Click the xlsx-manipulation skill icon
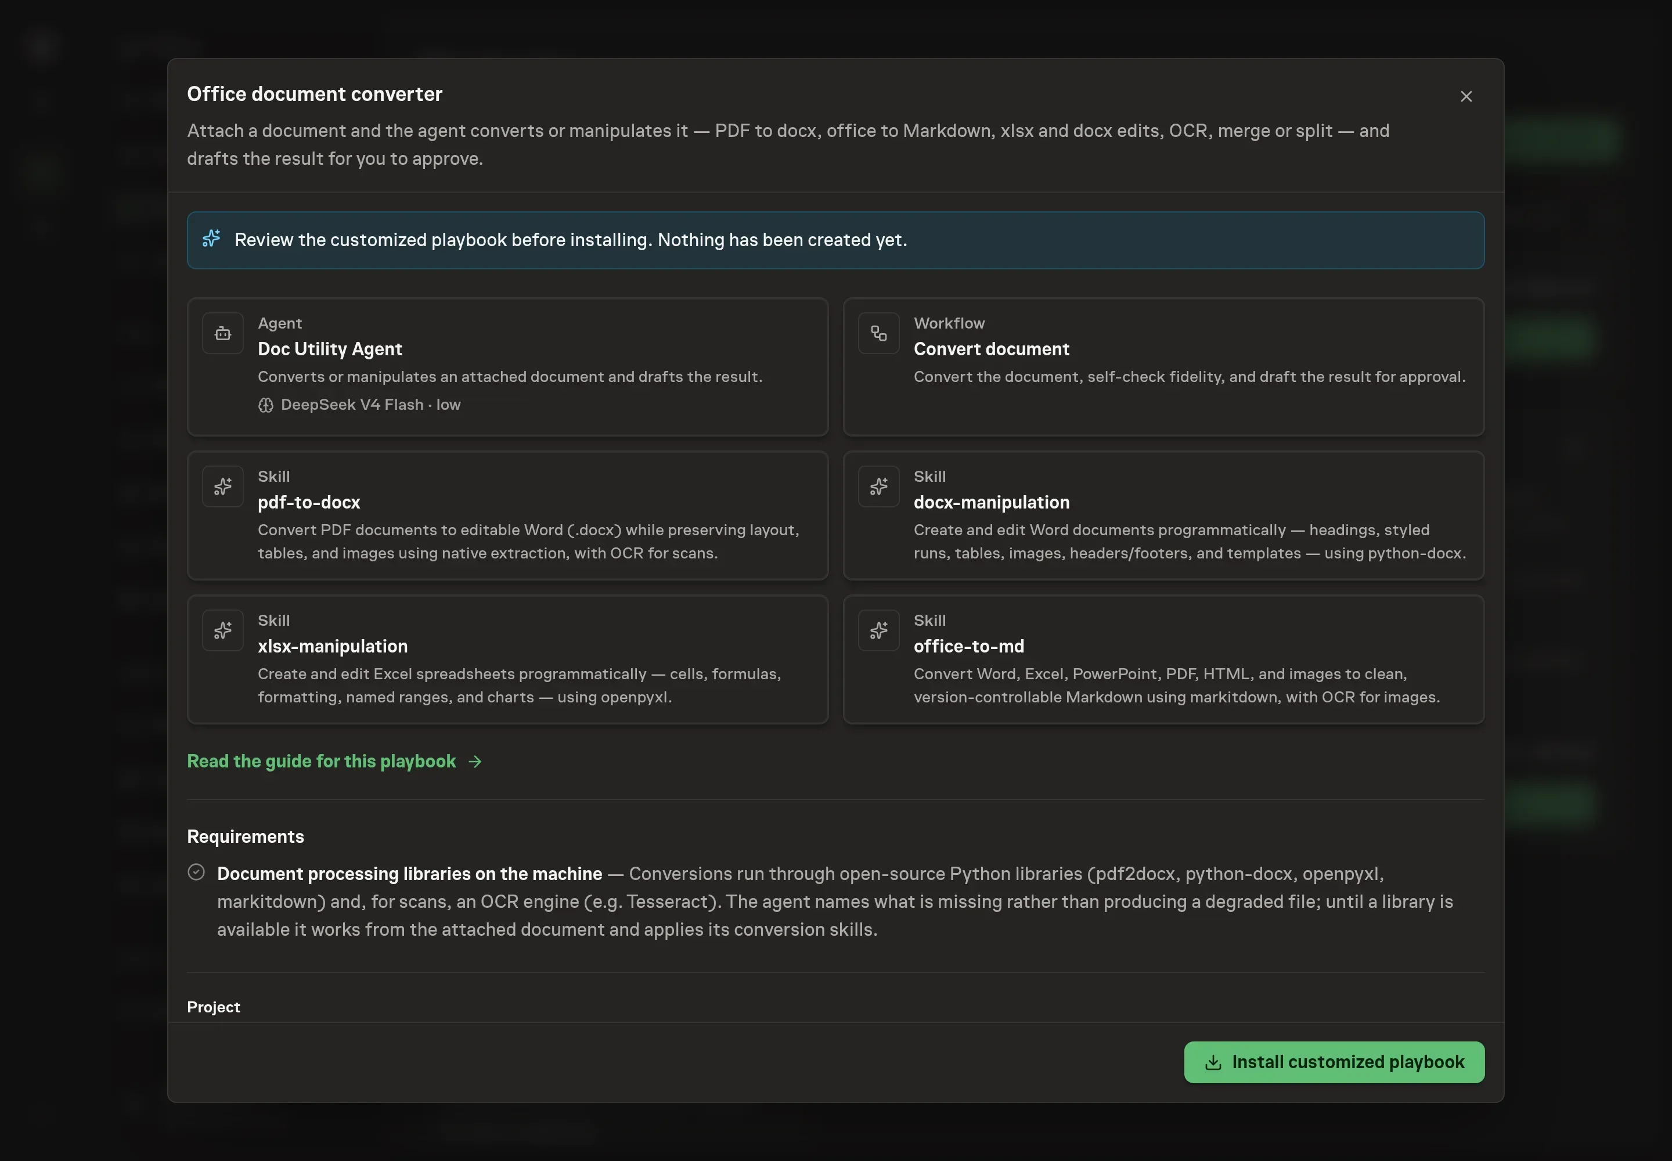 click(x=222, y=630)
